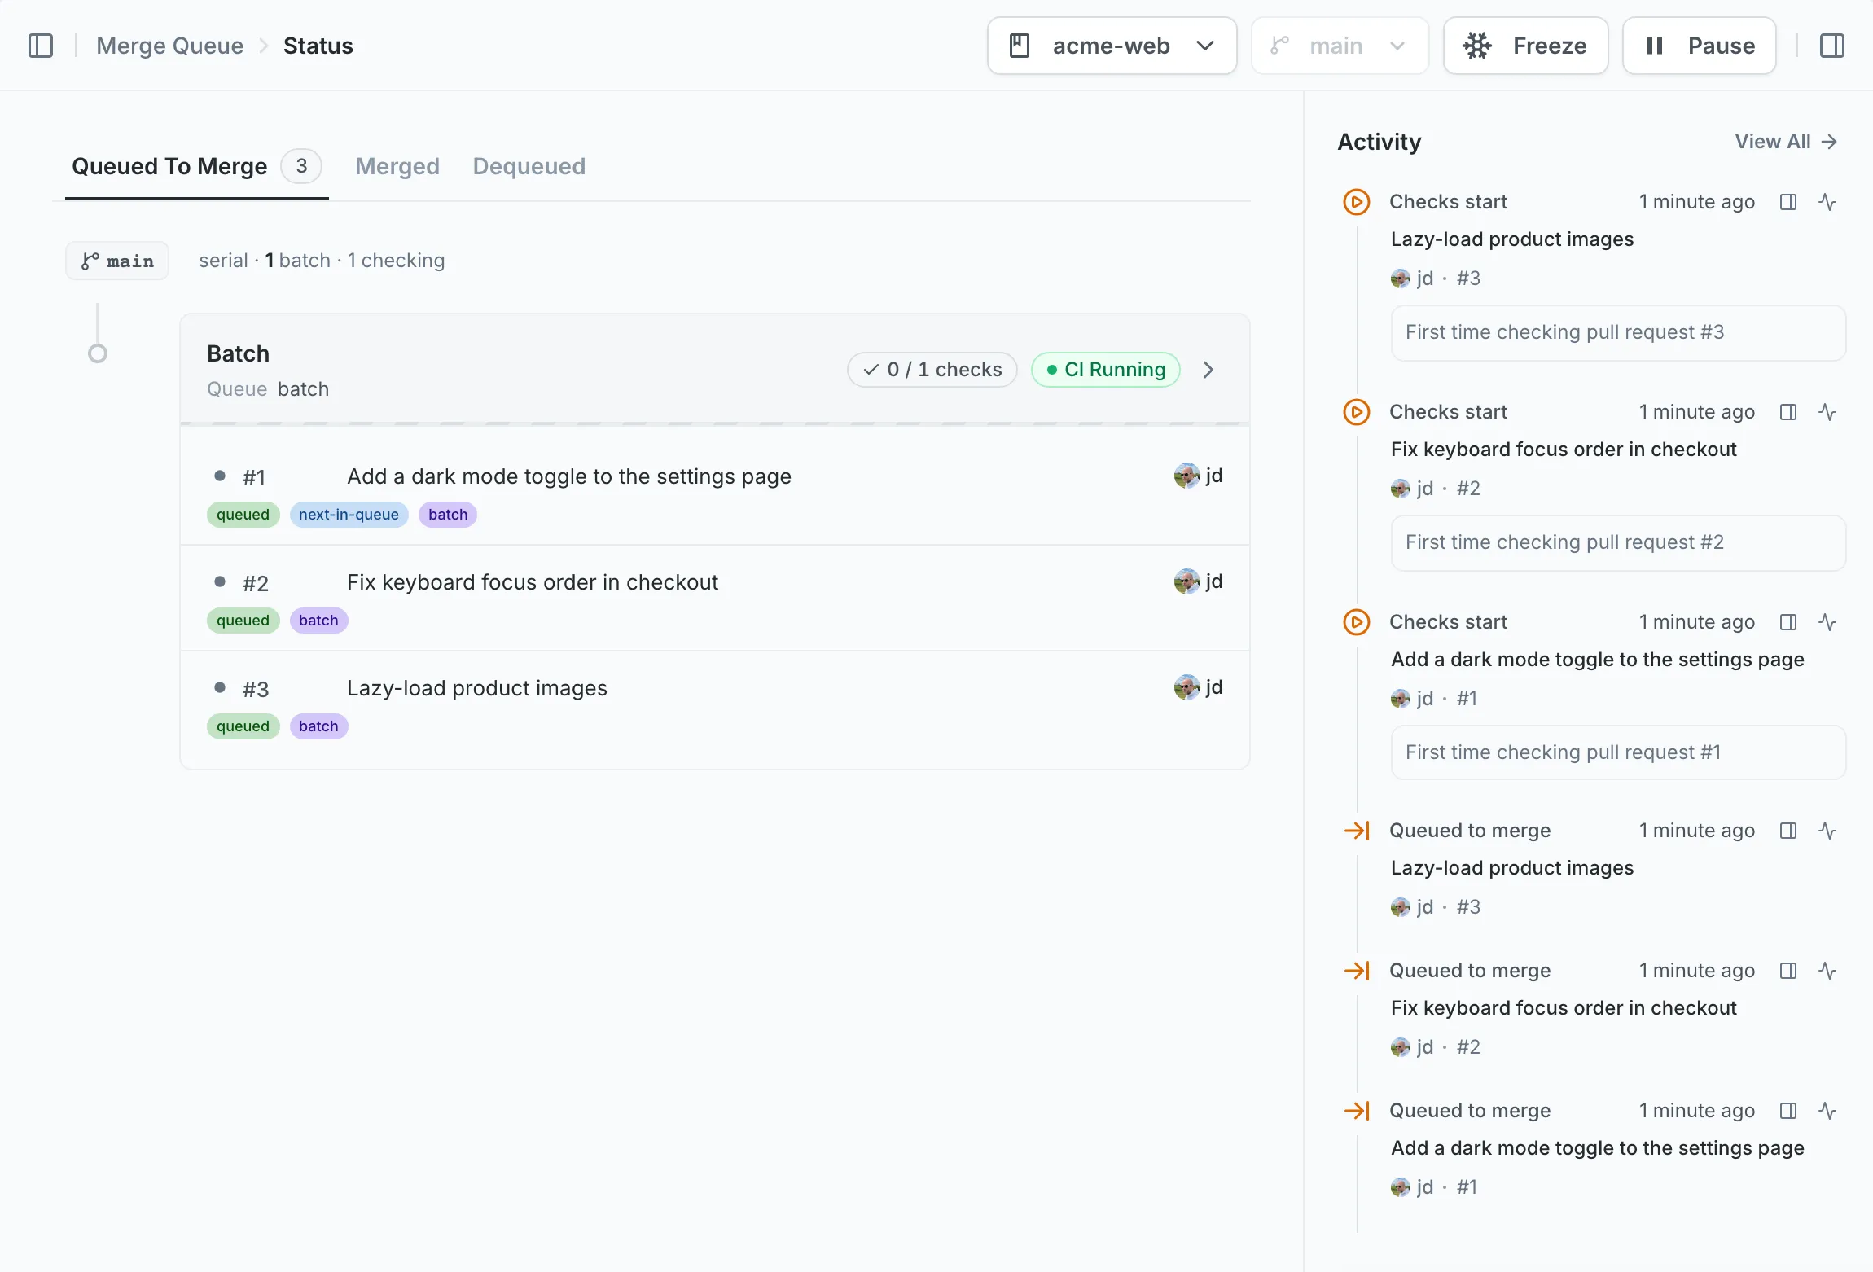This screenshot has width=1873, height=1272.
Task: Open pull request #1 dark mode toggle
Action: (568, 476)
